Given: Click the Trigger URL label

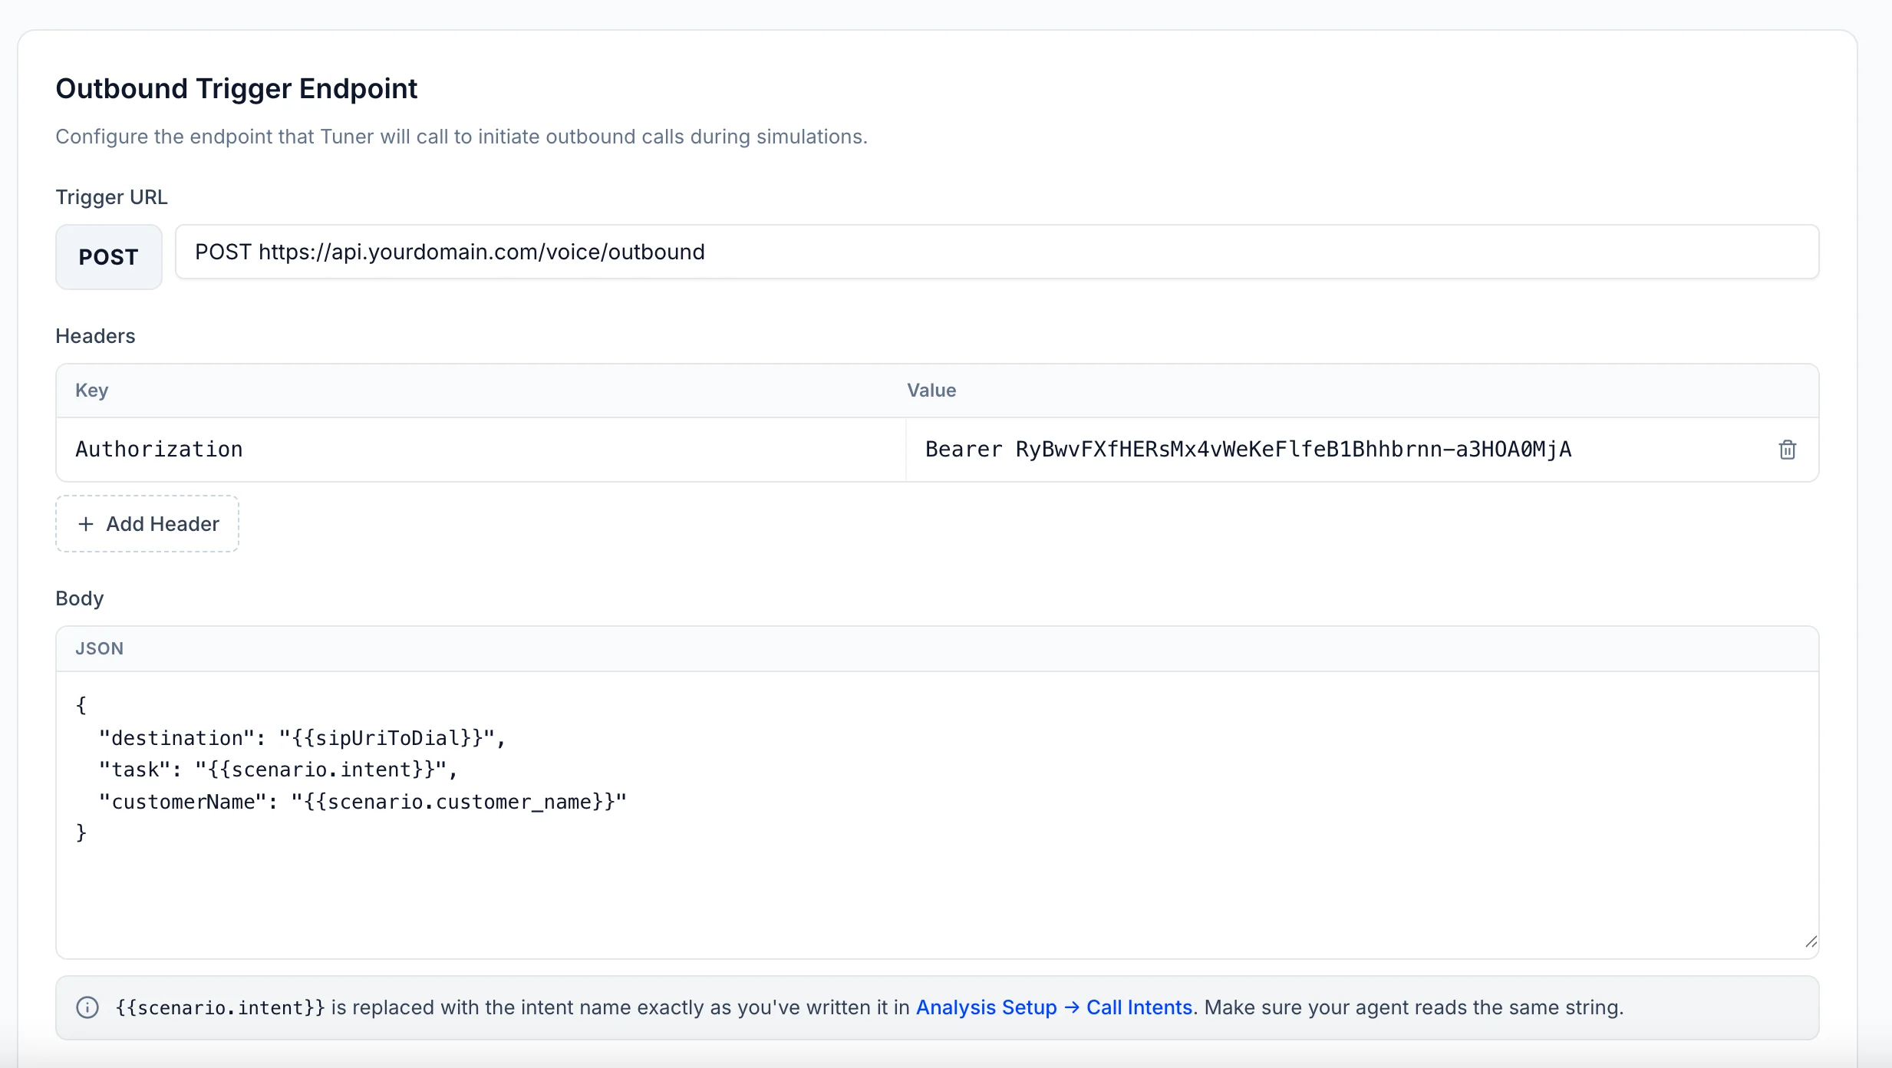Looking at the screenshot, I should pos(111,197).
